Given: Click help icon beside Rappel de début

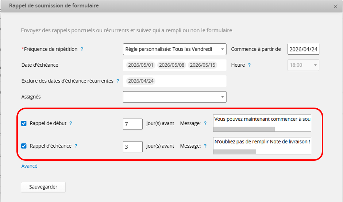Looking at the screenshot, I should [x=71, y=123].
